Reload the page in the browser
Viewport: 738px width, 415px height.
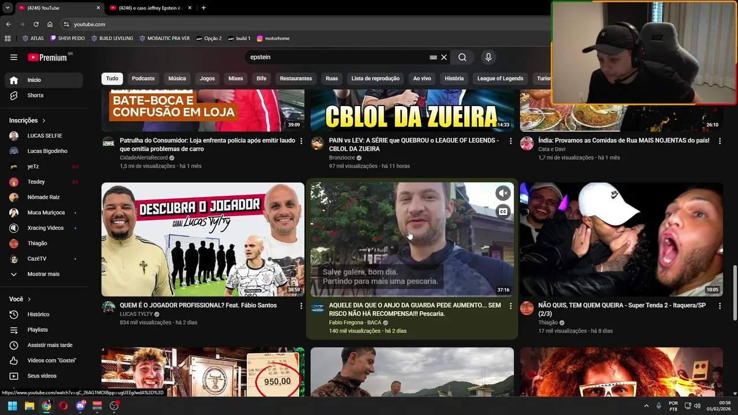pos(36,24)
